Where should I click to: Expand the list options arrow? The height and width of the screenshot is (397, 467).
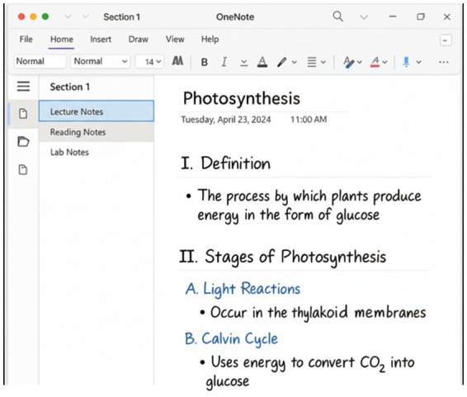point(323,62)
